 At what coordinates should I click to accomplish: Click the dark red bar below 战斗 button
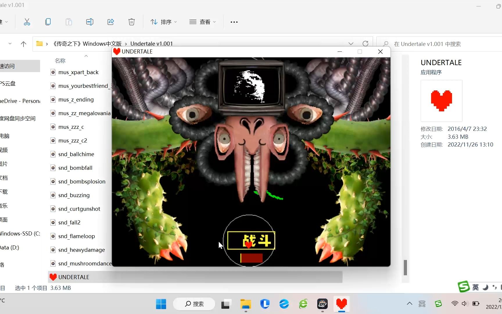coord(252,258)
